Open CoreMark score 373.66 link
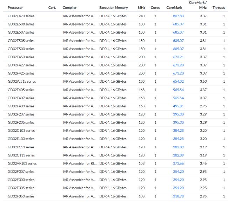 pyautogui.click(x=178, y=163)
